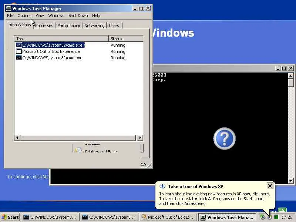Click the blue question mark help icon
Viewport: 296px width, 222px height.
click(x=225, y=138)
